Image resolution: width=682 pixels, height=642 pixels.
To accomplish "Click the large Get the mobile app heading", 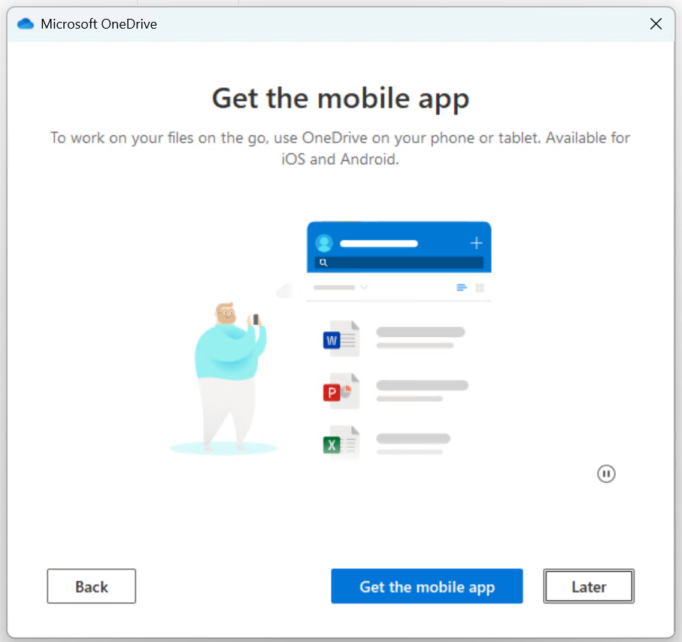I will (x=341, y=99).
